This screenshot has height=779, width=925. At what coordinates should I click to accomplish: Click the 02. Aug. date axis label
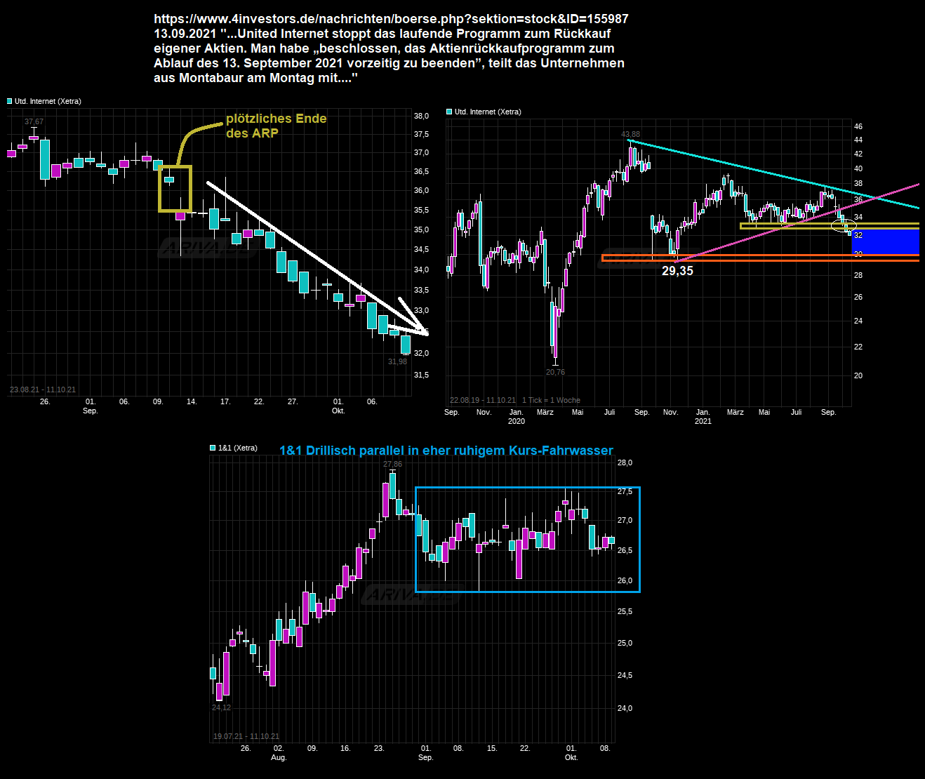279,753
